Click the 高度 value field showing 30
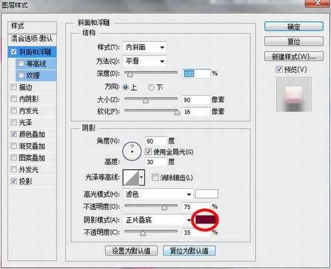Image resolution: width=331 pixels, height=269 pixels. coord(156,162)
